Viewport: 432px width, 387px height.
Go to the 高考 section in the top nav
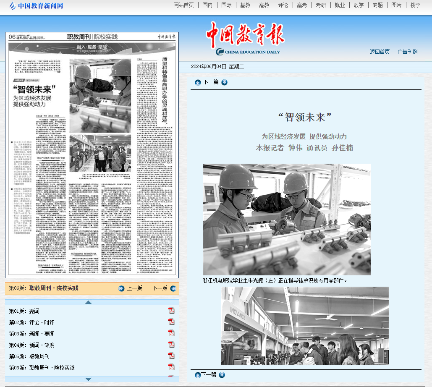click(x=301, y=5)
